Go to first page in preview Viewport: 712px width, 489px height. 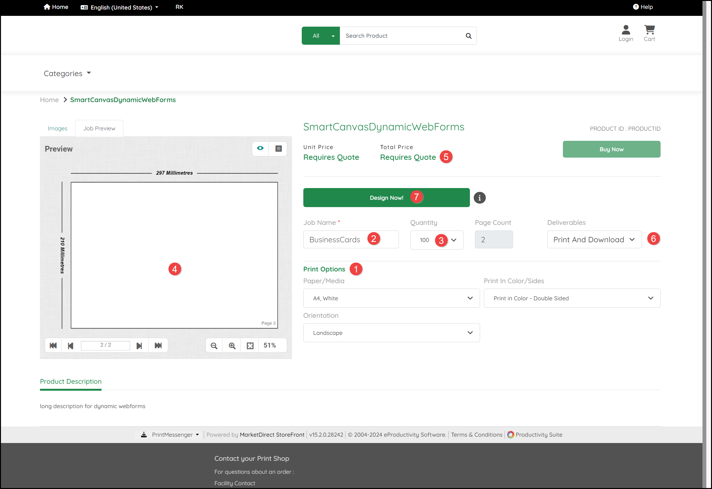point(53,345)
